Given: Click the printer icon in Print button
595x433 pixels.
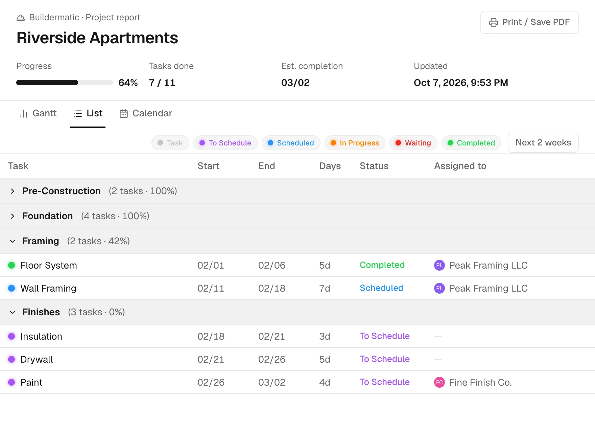Looking at the screenshot, I should pyautogui.click(x=494, y=22).
